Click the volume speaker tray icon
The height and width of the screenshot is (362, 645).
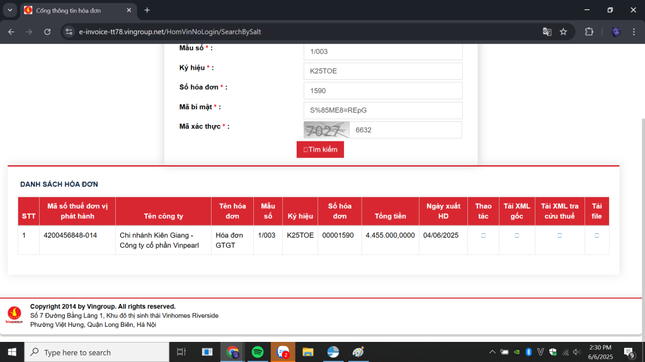click(577, 352)
